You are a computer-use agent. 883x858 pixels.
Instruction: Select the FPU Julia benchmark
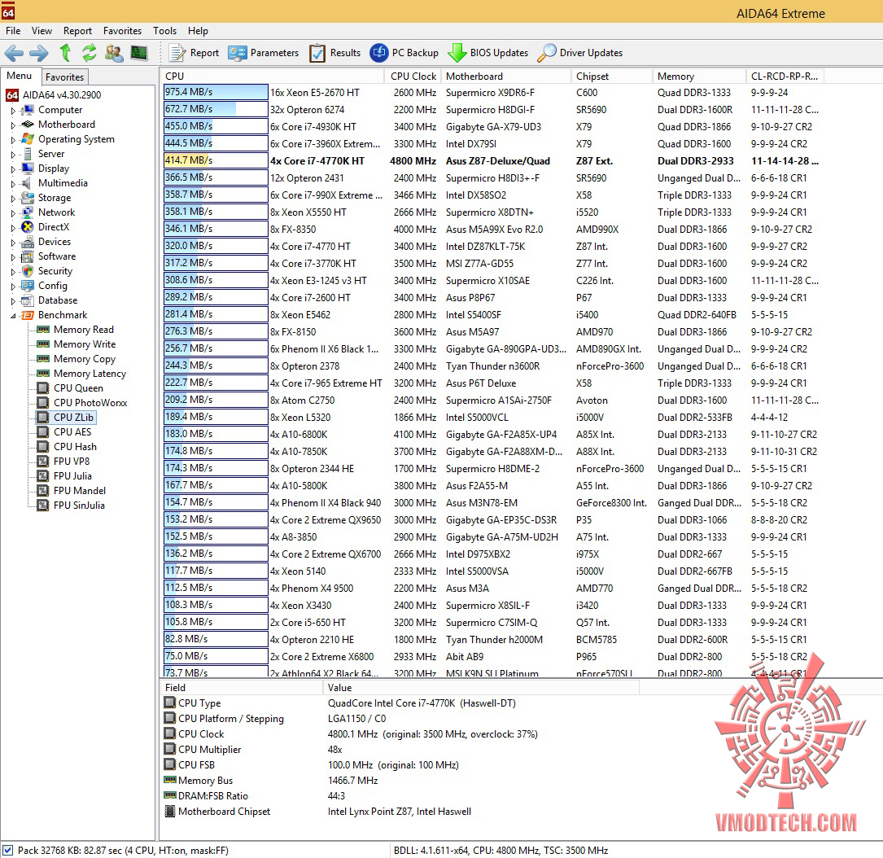pos(64,476)
